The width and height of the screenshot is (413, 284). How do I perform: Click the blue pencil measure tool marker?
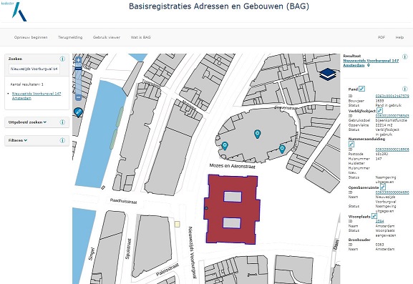tap(78, 112)
